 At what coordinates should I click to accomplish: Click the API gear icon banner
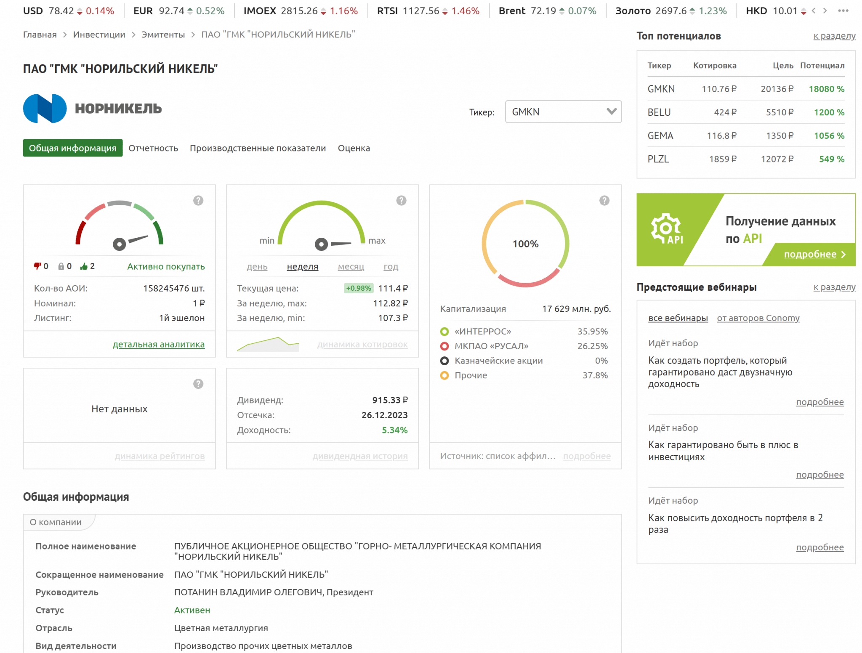666,229
